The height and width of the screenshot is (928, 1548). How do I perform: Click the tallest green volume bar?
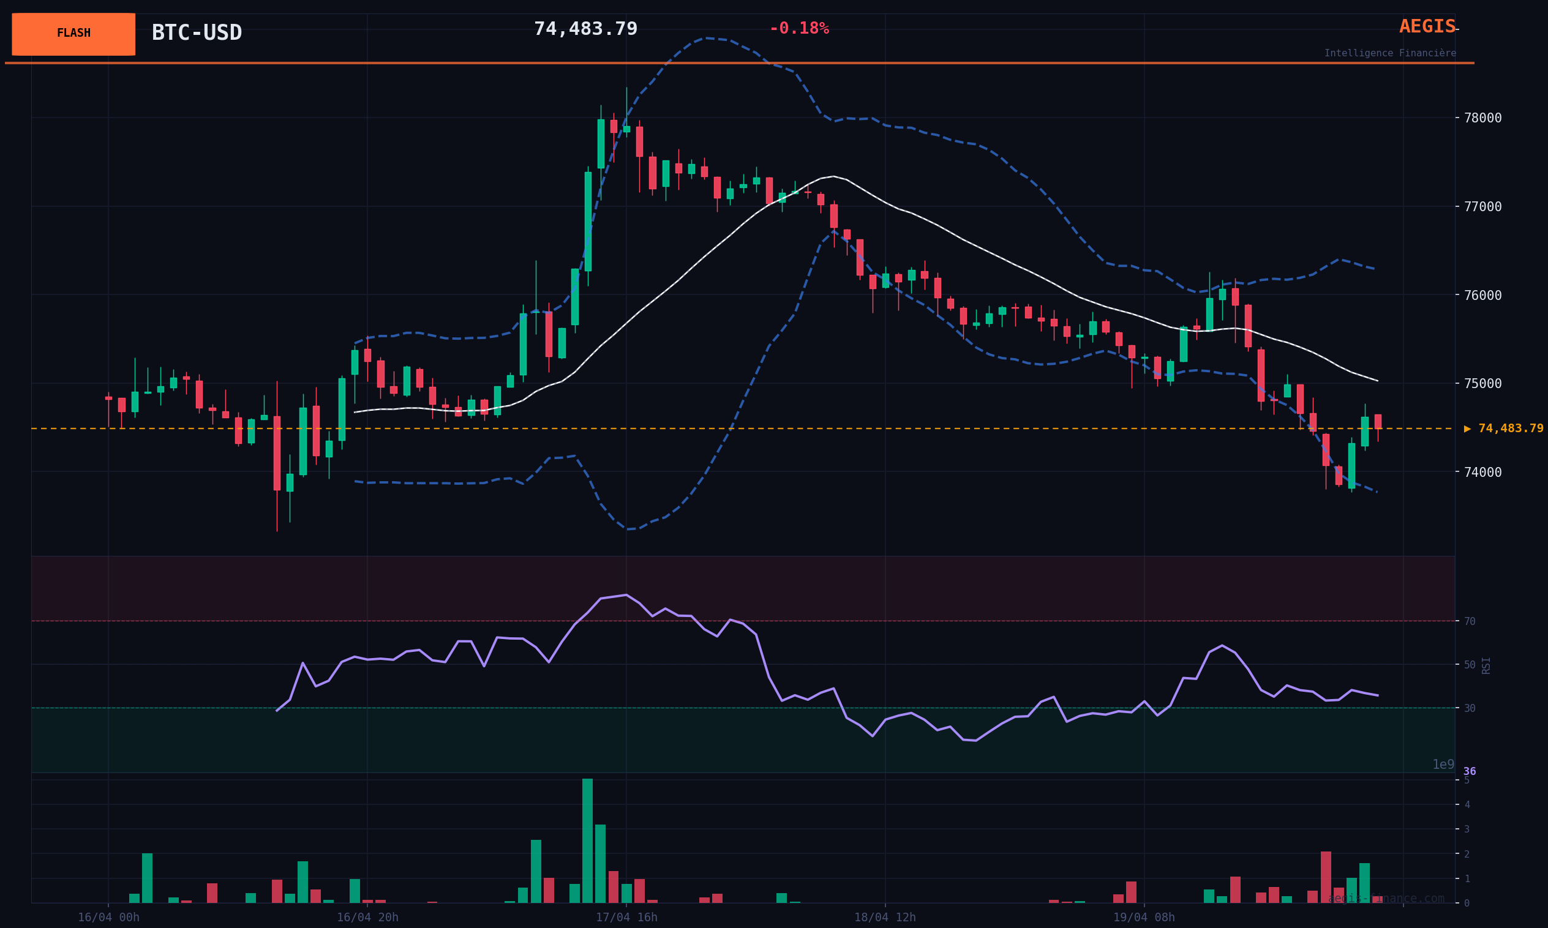(587, 840)
